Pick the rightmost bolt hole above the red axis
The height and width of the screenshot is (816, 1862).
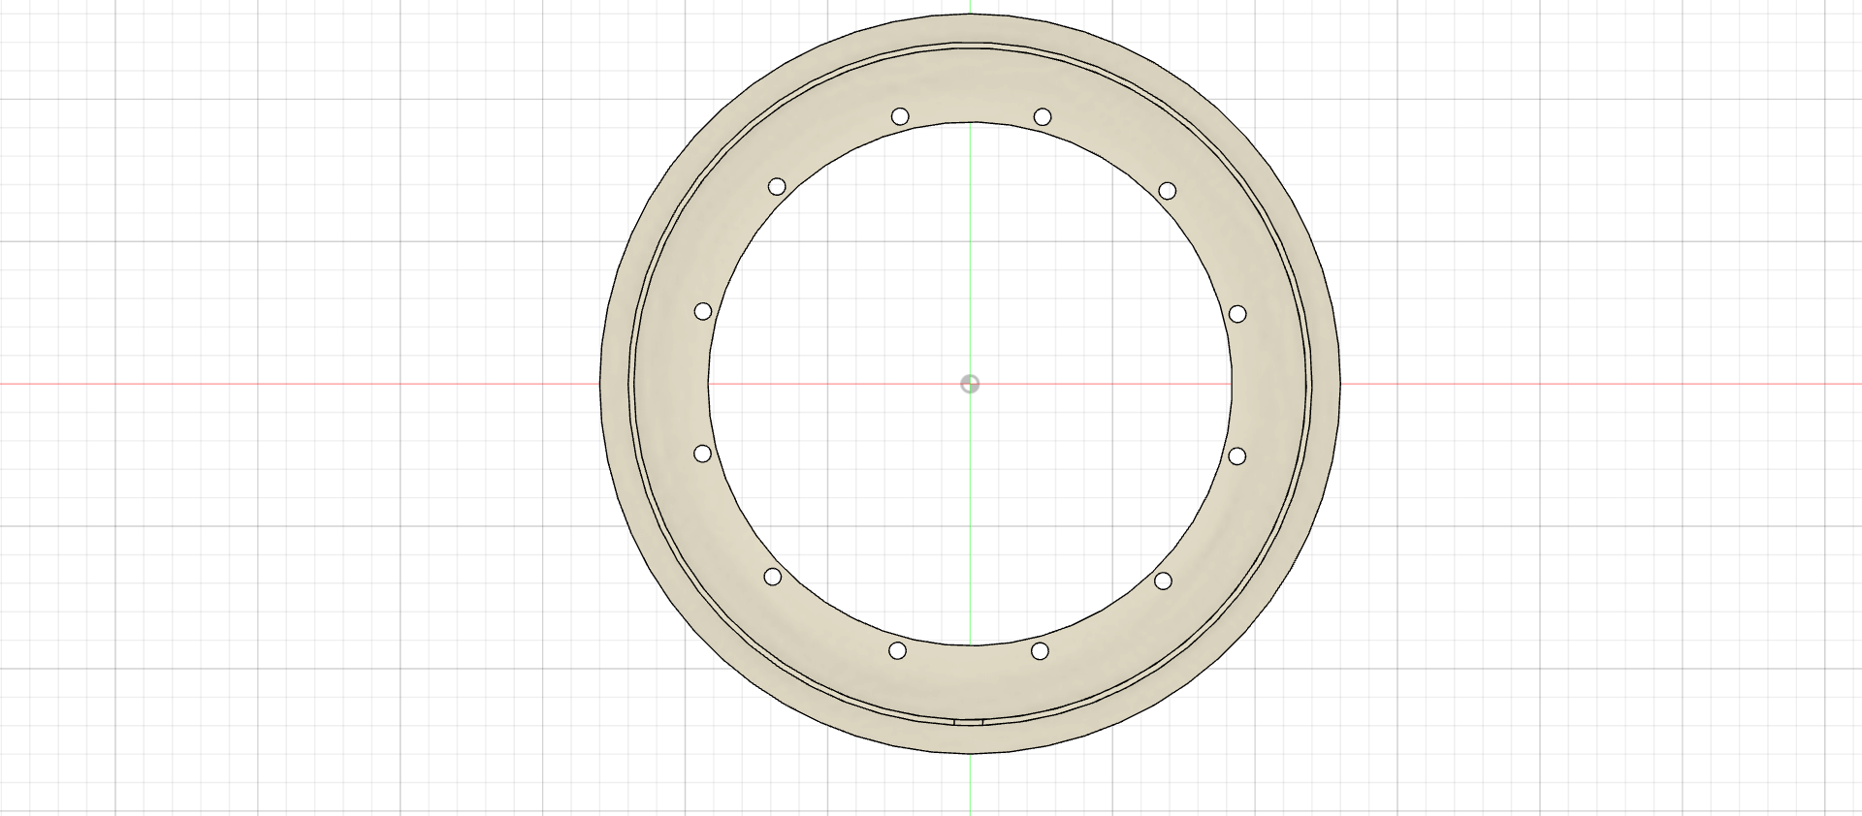click(x=1237, y=314)
